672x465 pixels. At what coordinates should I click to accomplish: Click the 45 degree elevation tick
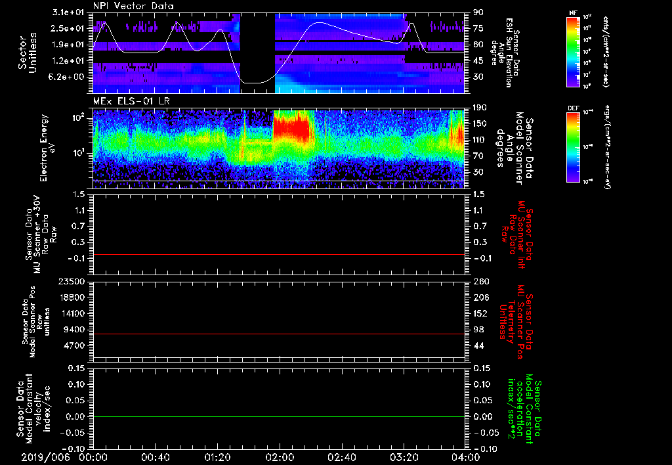(478, 61)
